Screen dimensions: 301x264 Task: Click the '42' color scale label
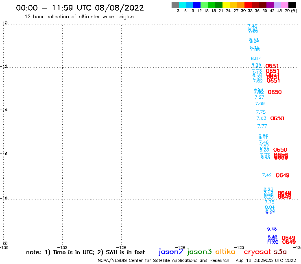point(272,11)
